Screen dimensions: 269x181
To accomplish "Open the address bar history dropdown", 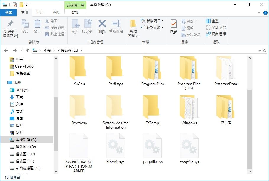I will click(260, 51).
